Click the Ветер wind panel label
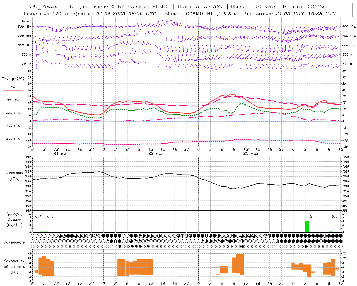Screen dimensions: 357x286 click(x=26, y=21)
